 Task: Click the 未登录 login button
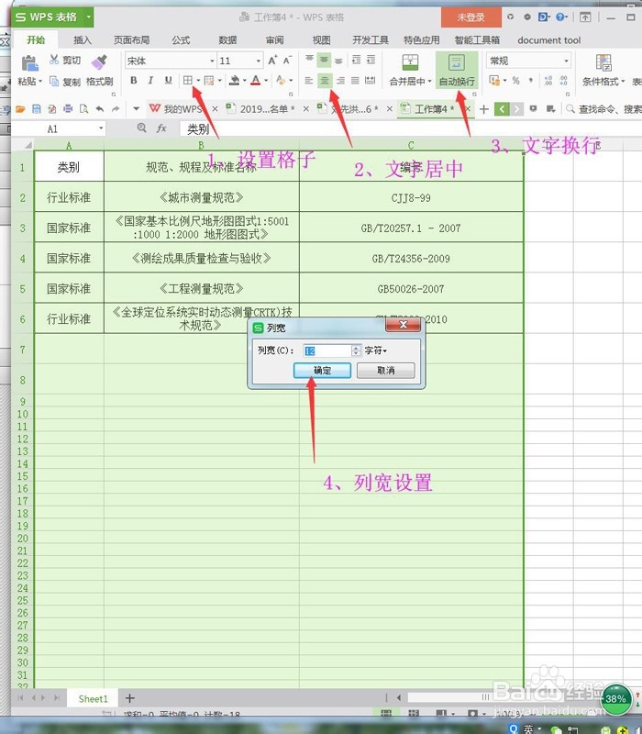coord(470,17)
